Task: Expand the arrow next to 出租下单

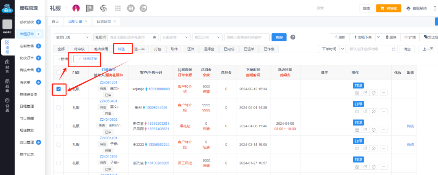Action: pos(378,37)
